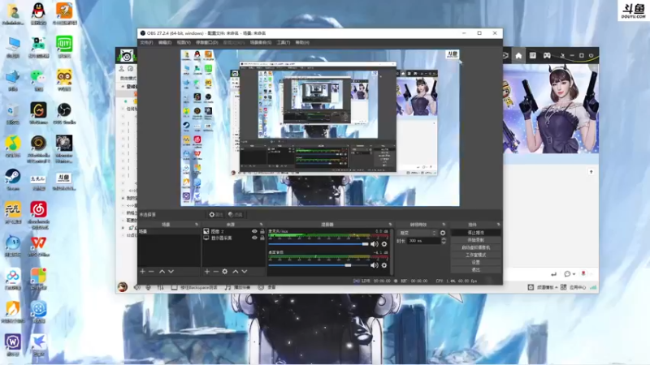The height and width of the screenshot is (365, 650).
Task: Click the 启动虚拟摄像机 button
Action: (x=476, y=248)
